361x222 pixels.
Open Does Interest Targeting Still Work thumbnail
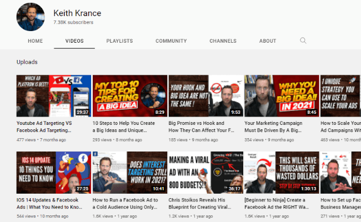coord(130,172)
